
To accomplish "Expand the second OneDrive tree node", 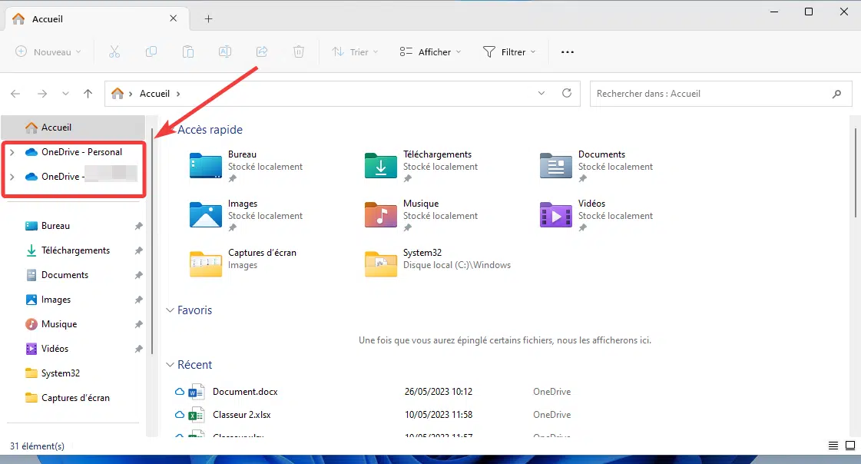I will tap(12, 177).
